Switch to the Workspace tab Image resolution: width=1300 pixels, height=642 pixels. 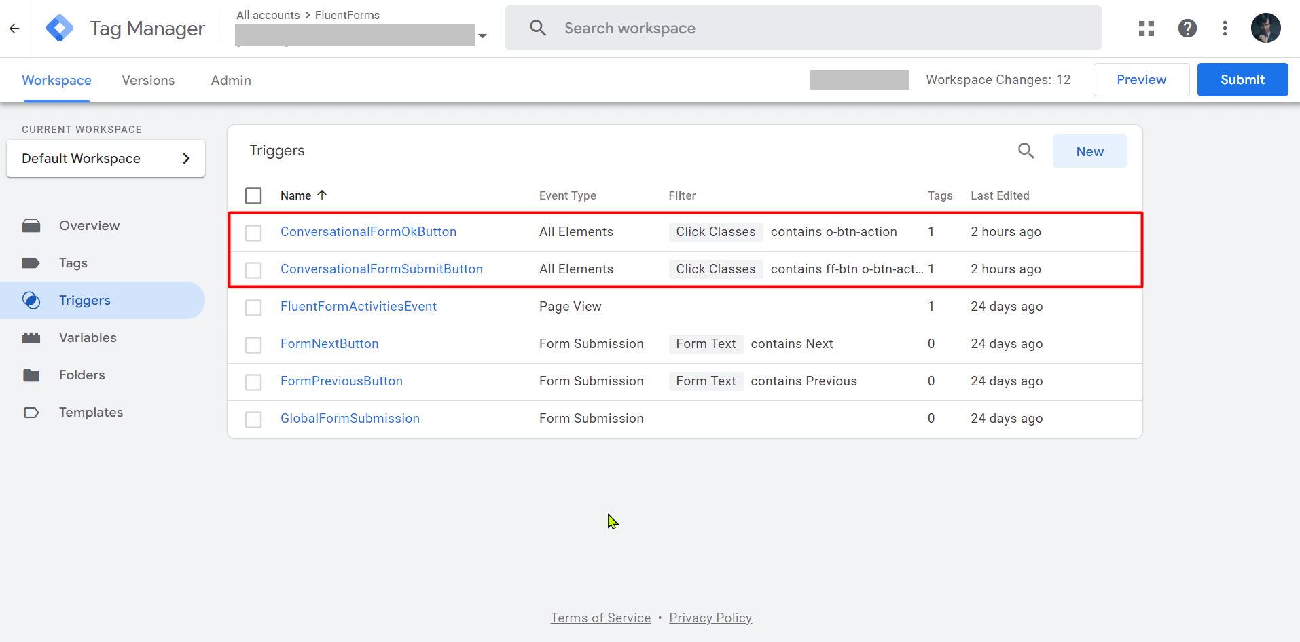pos(56,80)
